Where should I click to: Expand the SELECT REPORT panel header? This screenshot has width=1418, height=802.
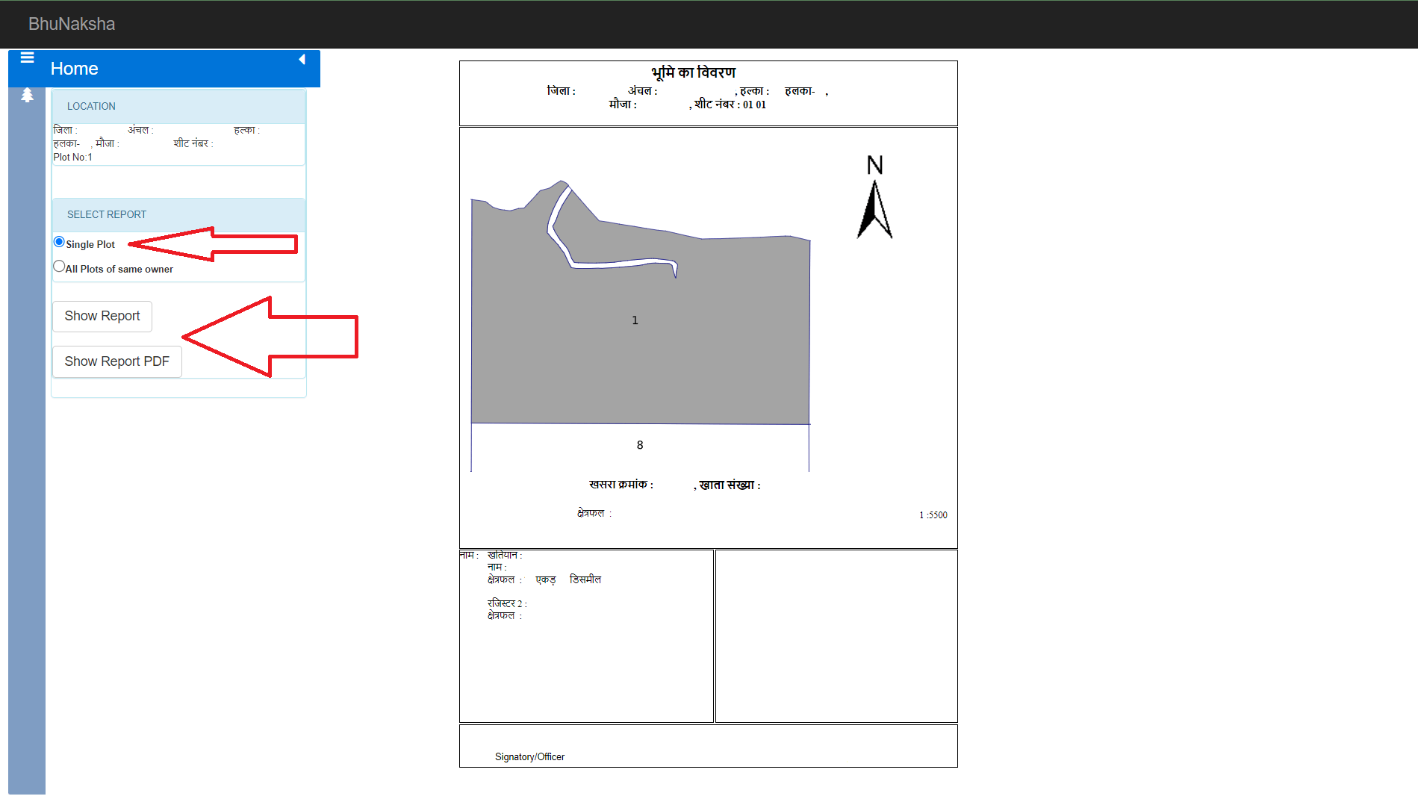[x=107, y=215]
